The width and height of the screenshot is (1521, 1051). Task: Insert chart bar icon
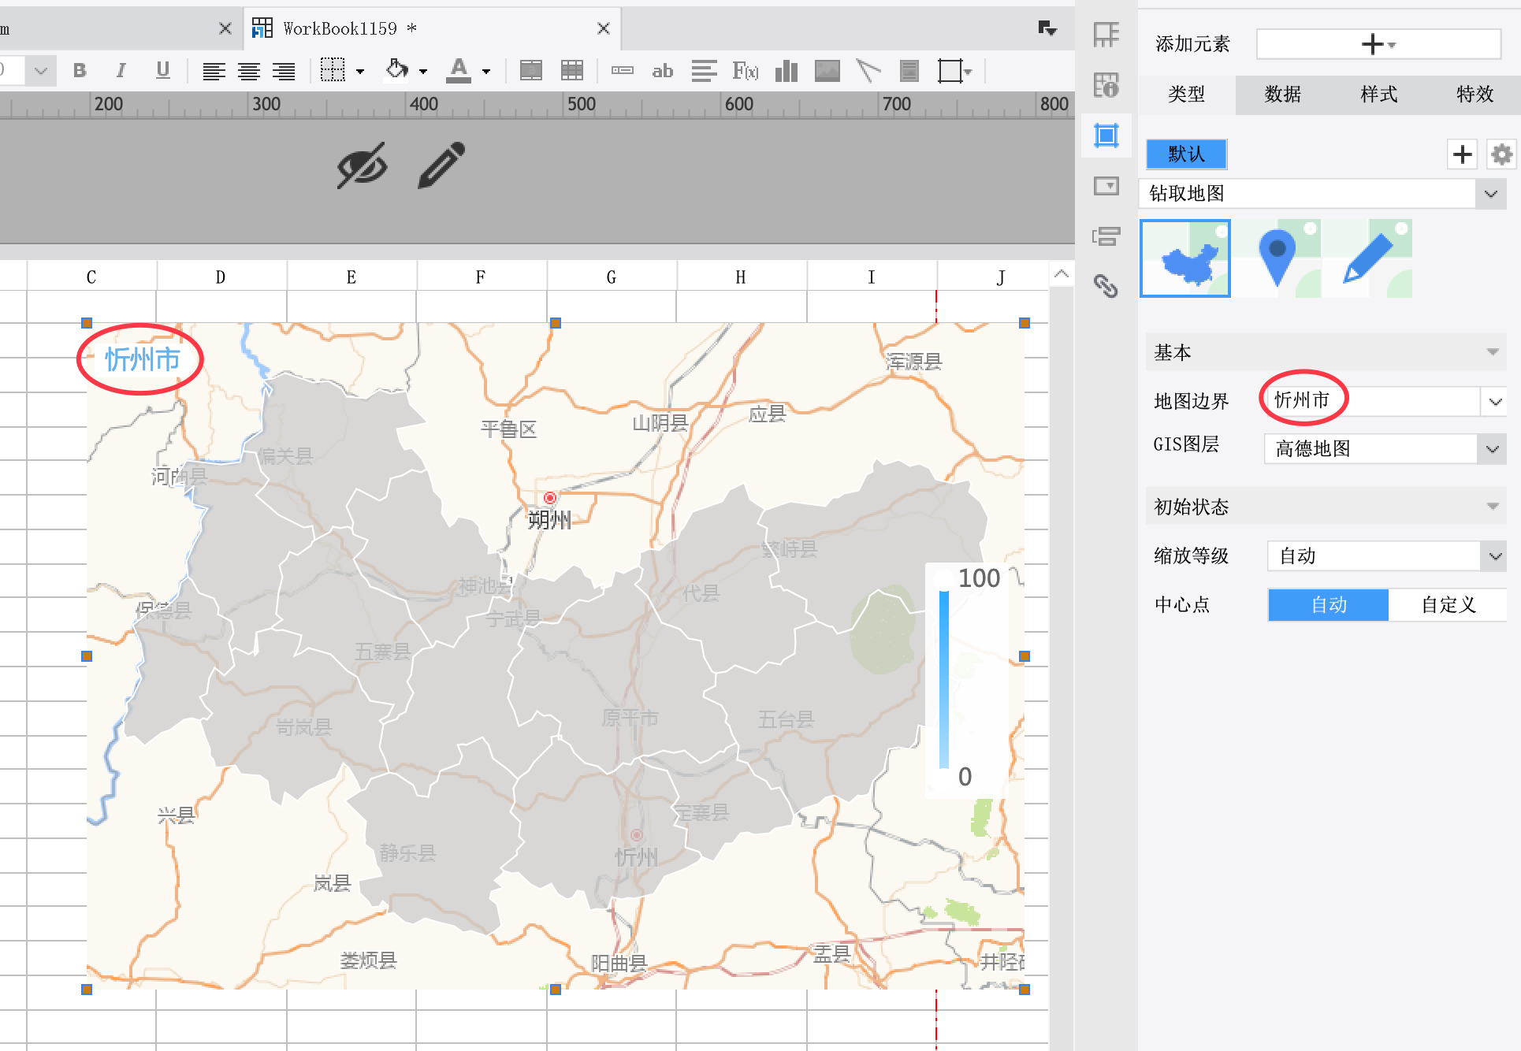(x=787, y=71)
